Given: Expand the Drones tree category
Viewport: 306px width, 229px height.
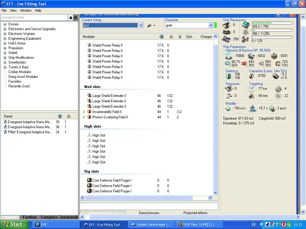Looking at the screenshot, I should pos(5,24).
